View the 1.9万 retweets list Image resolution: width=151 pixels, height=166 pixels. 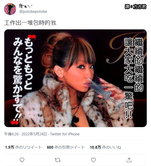pos(23,147)
